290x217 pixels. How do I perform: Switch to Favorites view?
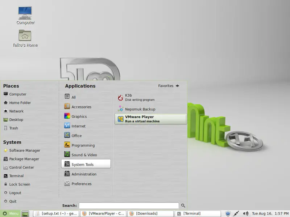coord(169,86)
